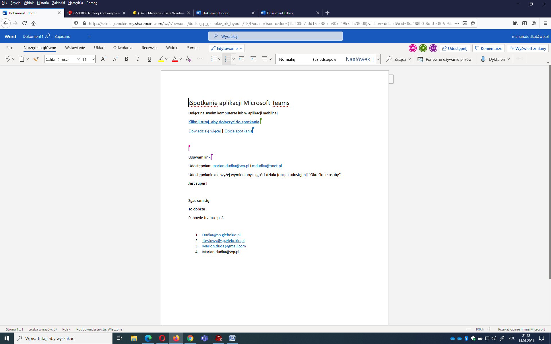The width and height of the screenshot is (551, 344).
Task: Click the decrease indent icon
Action: click(242, 59)
